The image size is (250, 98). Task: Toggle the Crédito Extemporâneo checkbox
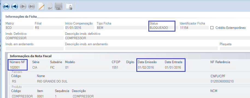pos(212,28)
